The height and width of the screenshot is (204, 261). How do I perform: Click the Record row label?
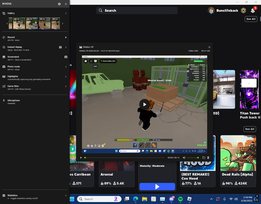pos(11,37)
